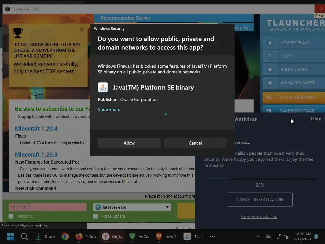Click the play triangle icon beside HOW TO PLAY
The image size is (325, 244).
click(x=270, y=43)
